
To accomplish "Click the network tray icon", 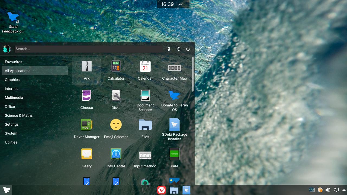I will click(x=336, y=190).
